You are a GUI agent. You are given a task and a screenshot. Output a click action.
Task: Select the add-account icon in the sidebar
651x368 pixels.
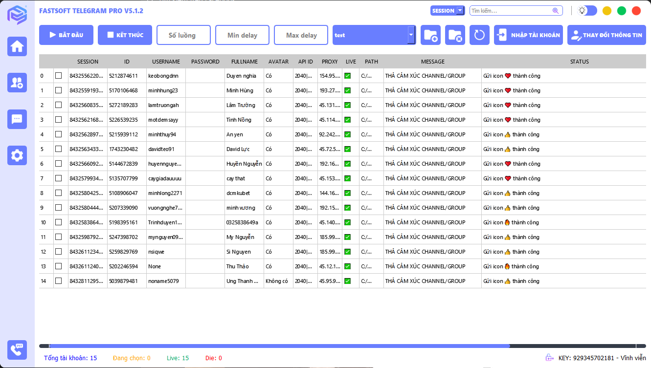coord(17,83)
